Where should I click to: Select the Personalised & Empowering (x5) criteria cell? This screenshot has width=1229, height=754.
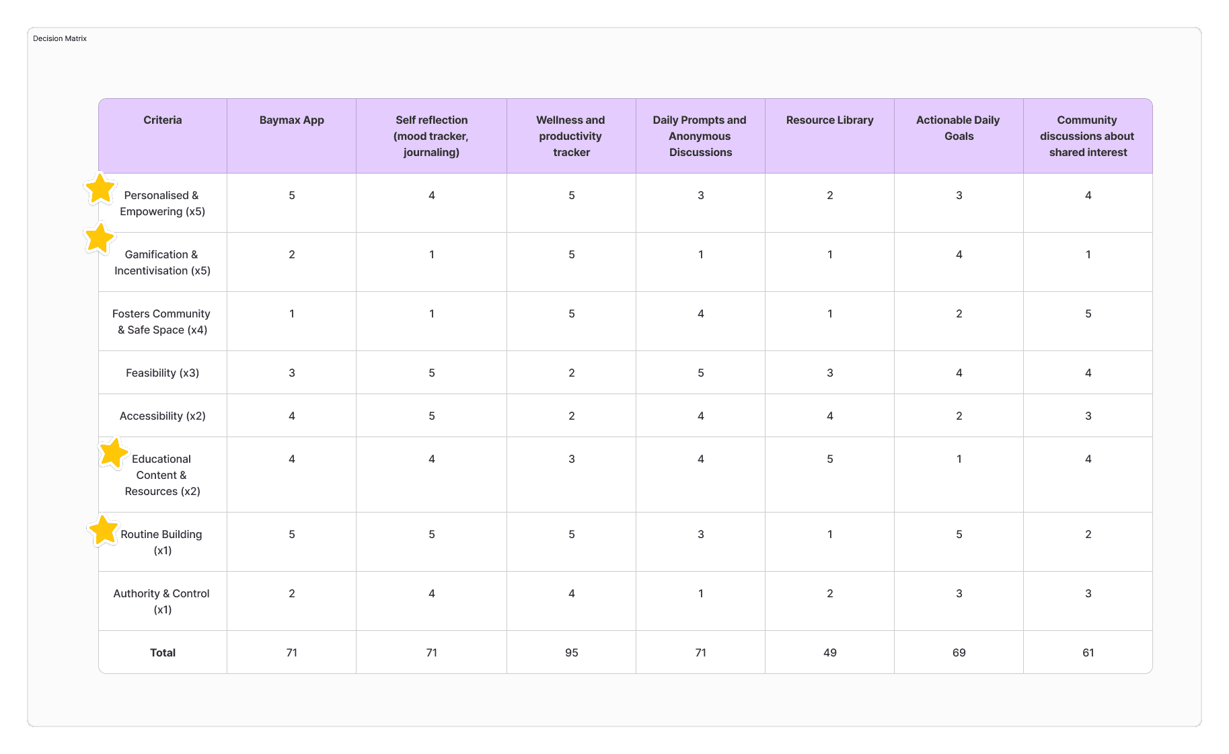(163, 203)
